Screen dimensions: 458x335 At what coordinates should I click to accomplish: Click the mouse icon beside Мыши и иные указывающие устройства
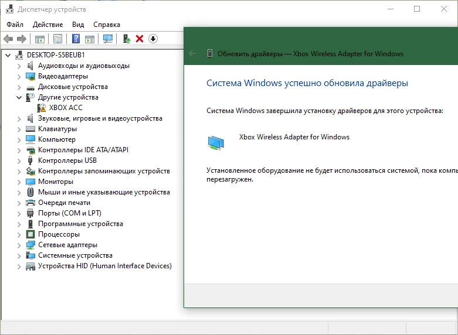(x=30, y=192)
